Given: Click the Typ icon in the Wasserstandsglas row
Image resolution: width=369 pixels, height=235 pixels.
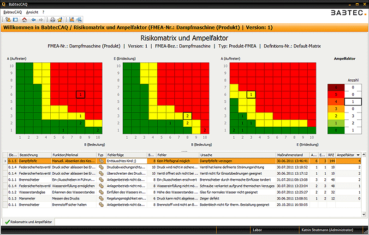Looking at the screenshot, I should 101,192.
